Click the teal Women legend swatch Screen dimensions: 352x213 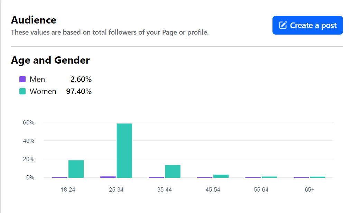point(22,92)
